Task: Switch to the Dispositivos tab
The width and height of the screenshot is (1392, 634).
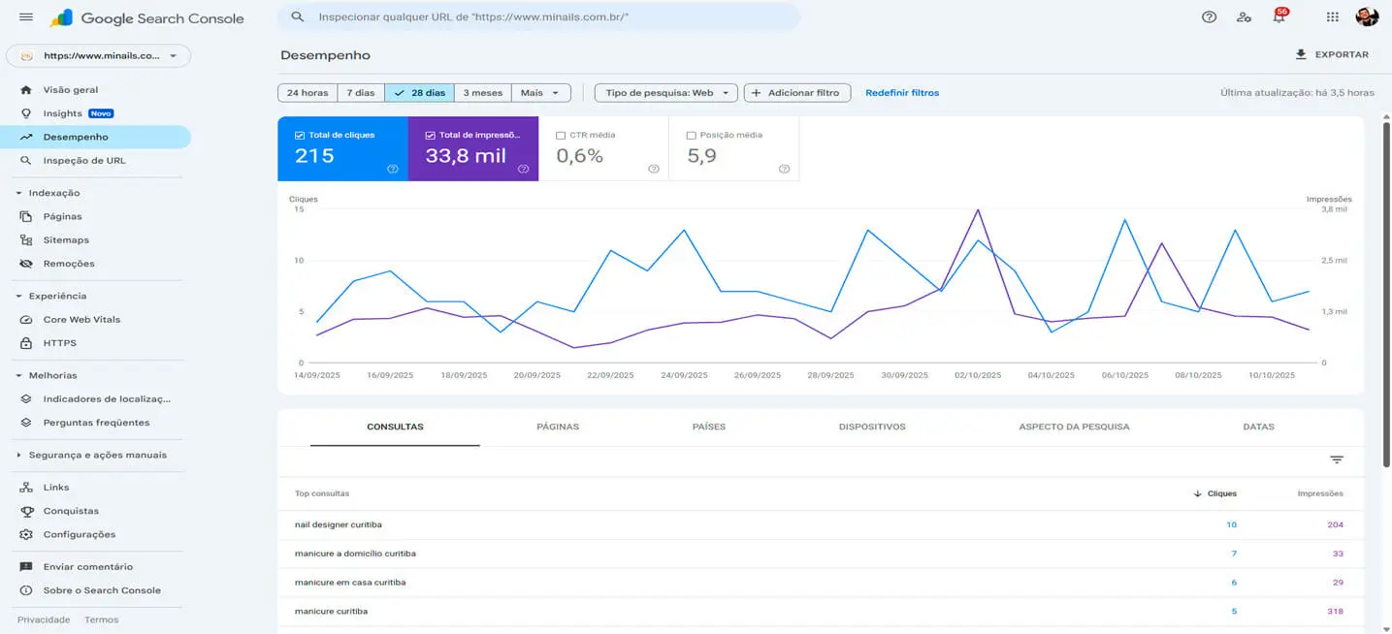Action: tap(872, 427)
